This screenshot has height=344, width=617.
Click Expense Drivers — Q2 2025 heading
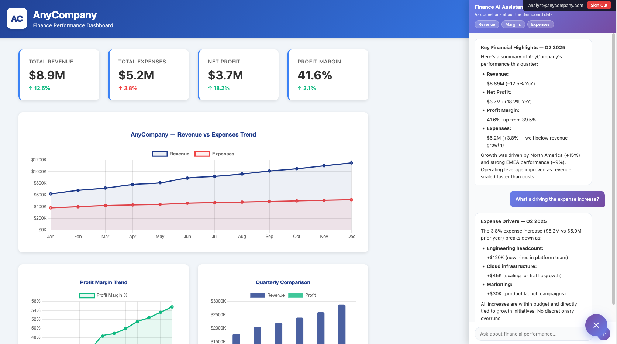pyautogui.click(x=514, y=221)
